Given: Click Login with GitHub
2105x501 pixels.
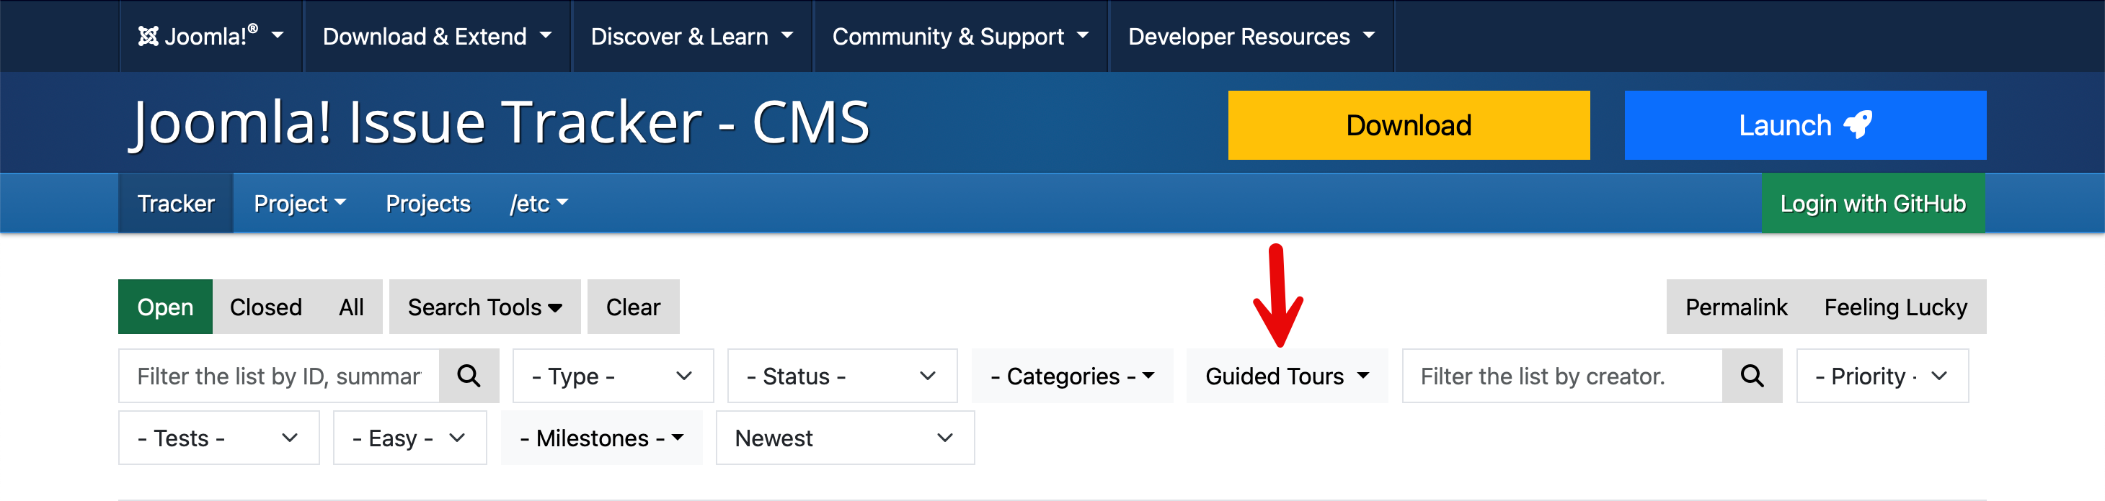Looking at the screenshot, I should point(1872,203).
